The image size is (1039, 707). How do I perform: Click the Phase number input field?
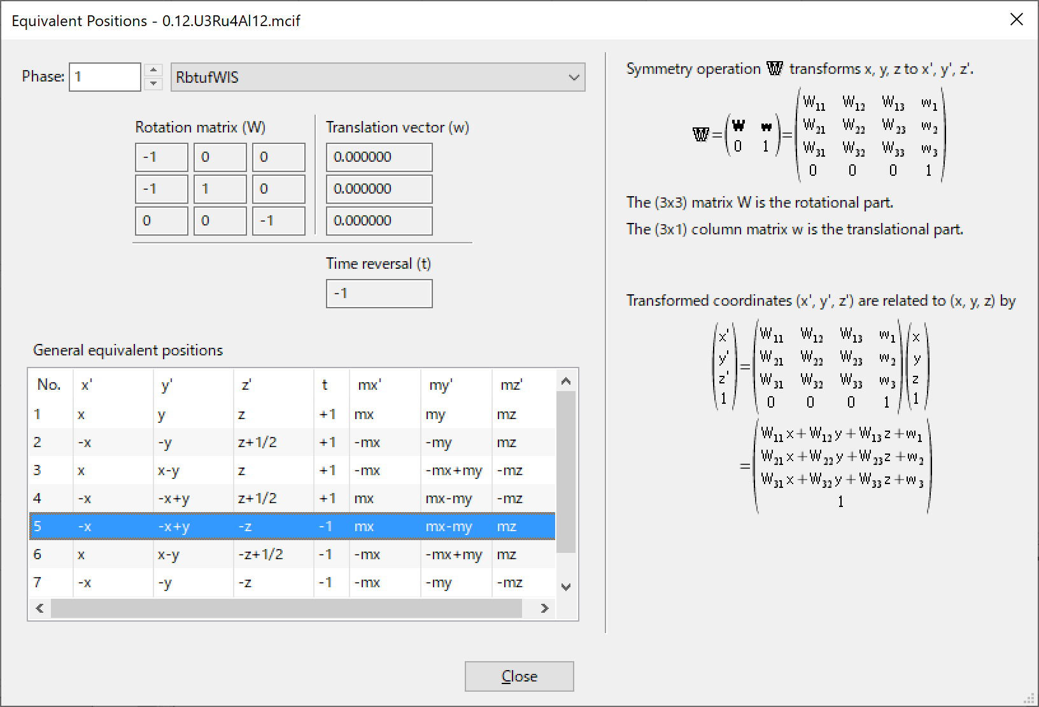tap(104, 77)
